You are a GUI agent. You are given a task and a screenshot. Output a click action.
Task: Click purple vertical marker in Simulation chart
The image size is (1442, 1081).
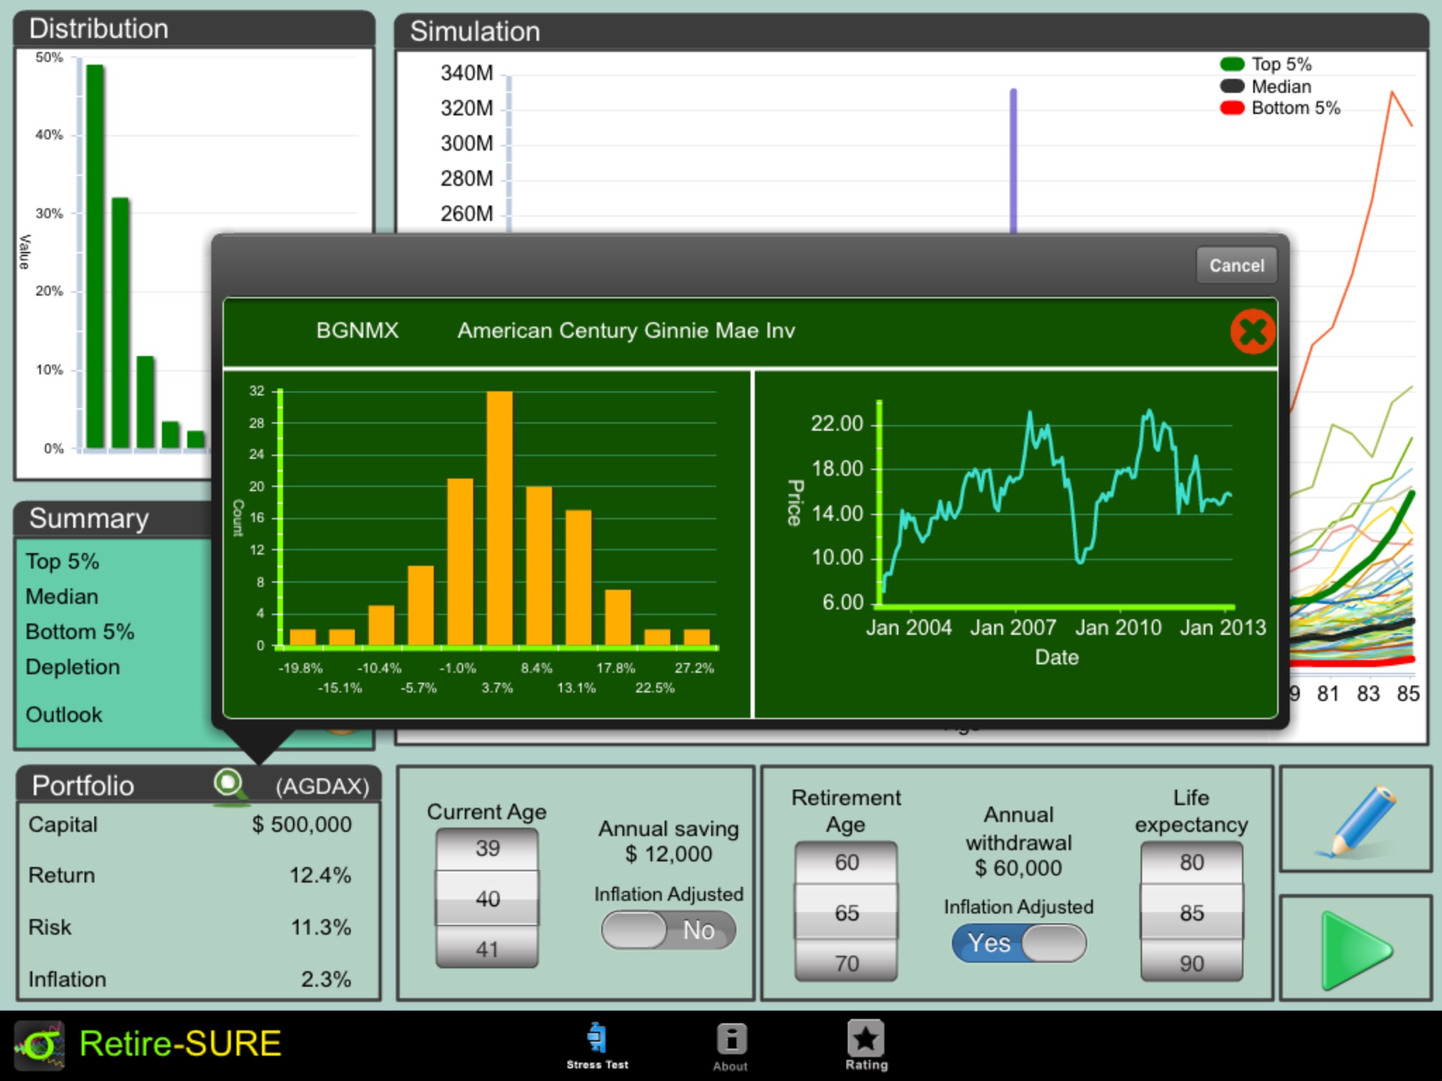coord(1013,160)
